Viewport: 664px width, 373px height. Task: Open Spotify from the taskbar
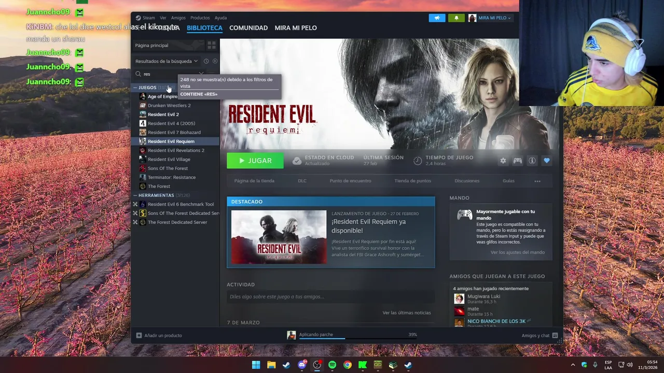(x=332, y=365)
